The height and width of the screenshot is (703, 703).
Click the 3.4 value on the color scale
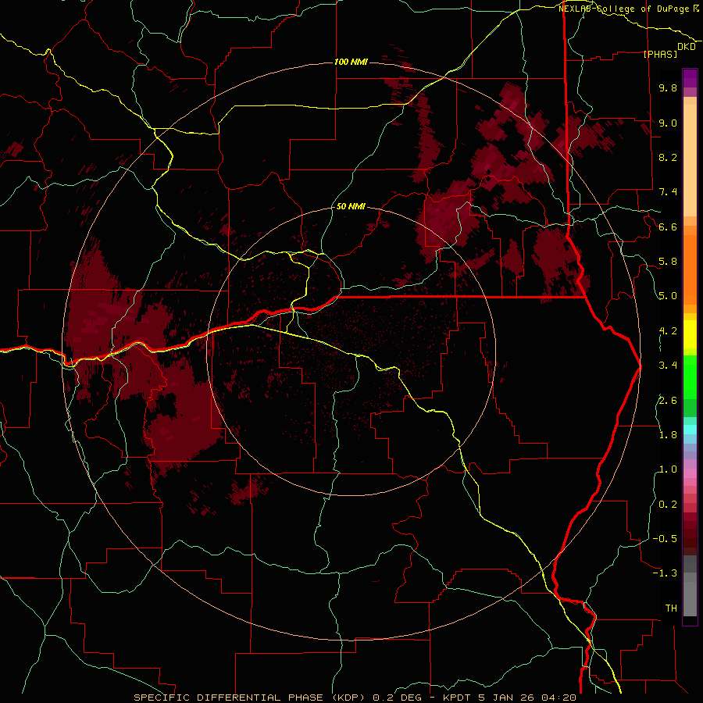pos(668,366)
